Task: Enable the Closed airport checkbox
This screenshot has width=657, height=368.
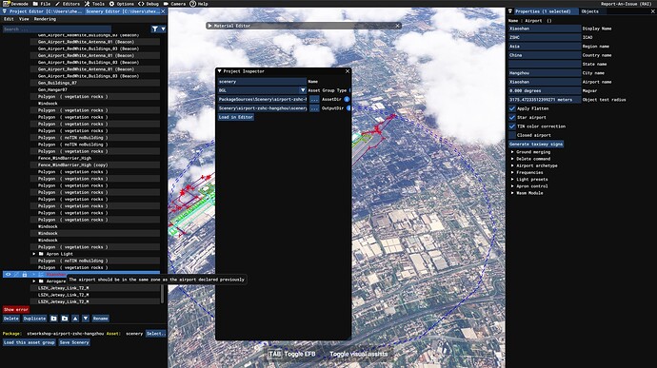Action: coord(512,135)
